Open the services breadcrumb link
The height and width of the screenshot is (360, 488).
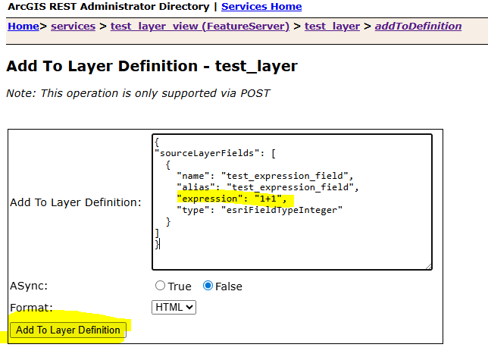[x=74, y=26]
